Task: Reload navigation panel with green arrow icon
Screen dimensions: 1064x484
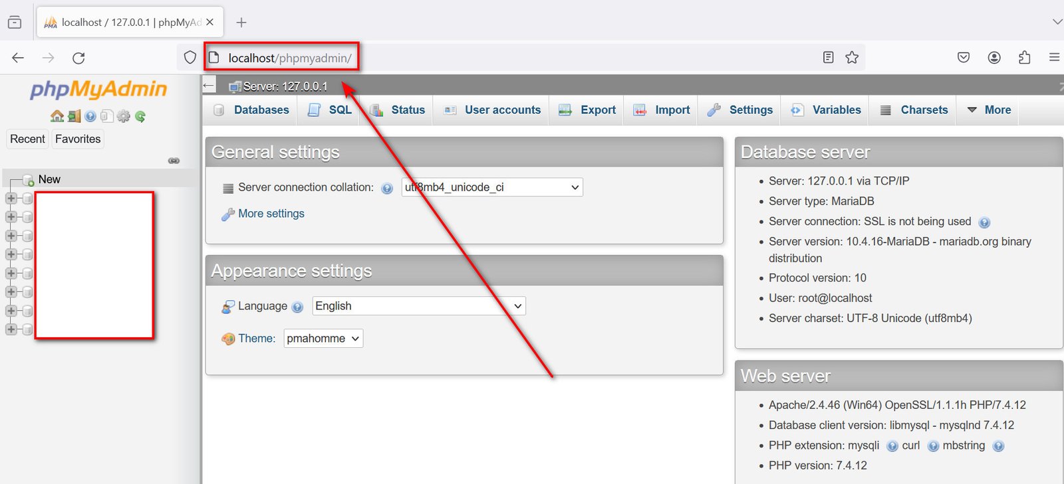Action: pos(140,116)
